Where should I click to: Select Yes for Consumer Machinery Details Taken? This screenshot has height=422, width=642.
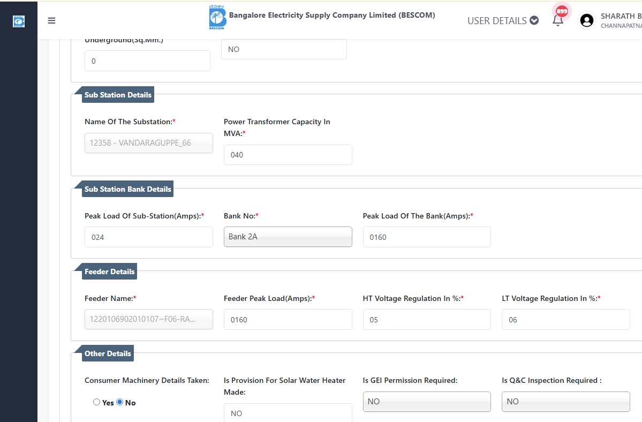pos(96,402)
